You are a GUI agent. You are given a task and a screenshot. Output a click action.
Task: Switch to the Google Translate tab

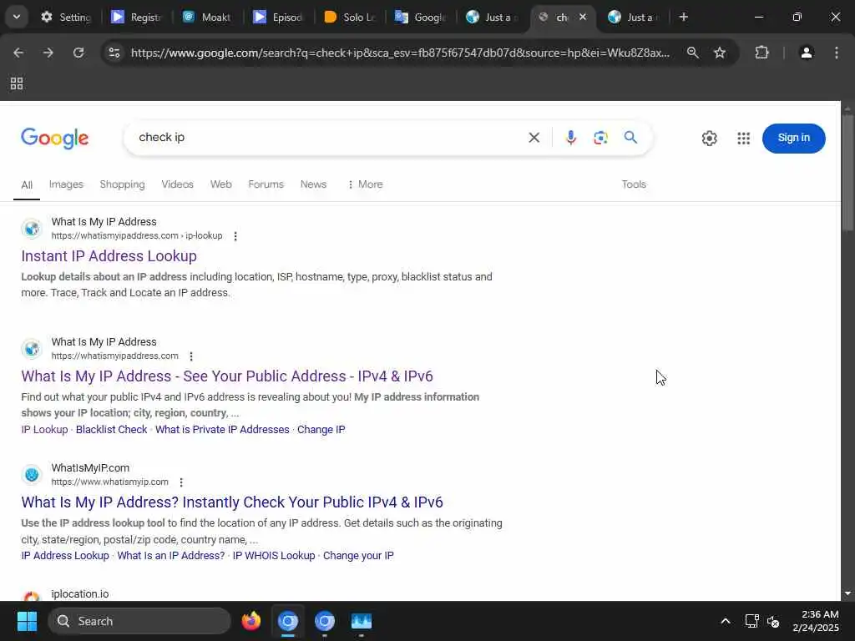click(420, 17)
